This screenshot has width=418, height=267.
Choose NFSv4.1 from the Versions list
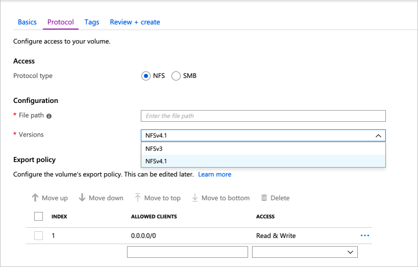[x=263, y=161]
